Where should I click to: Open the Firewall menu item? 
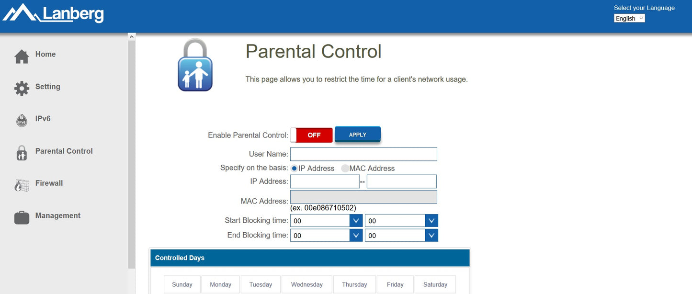[x=49, y=183]
